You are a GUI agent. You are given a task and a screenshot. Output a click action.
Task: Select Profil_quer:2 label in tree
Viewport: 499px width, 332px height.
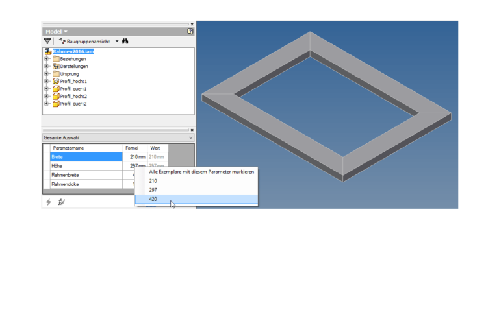point(73,104)
